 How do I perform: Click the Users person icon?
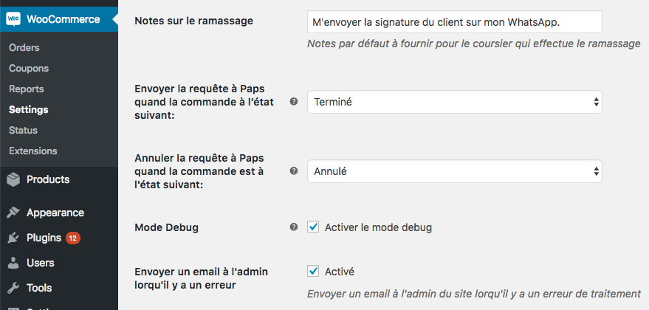pyautogui.click(x=13, y=263)
